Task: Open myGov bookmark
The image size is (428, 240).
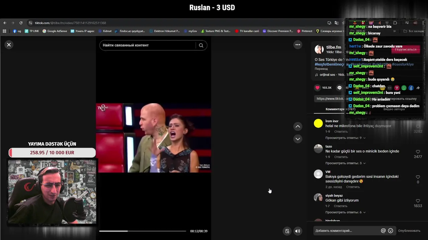Action: coord(190,31)
